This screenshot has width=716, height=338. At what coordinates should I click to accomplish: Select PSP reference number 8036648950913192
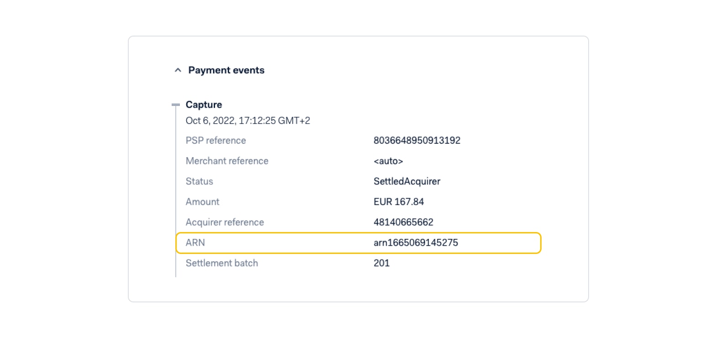(x=416, y=141)
